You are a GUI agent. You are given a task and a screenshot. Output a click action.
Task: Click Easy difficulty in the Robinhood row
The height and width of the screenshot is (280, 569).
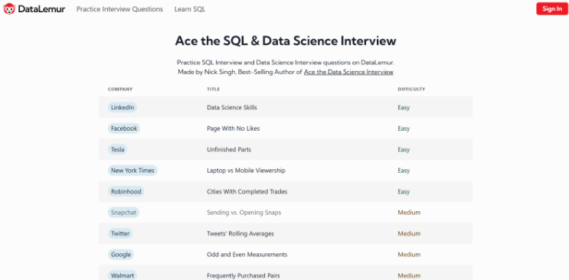[x=404, y=191]
